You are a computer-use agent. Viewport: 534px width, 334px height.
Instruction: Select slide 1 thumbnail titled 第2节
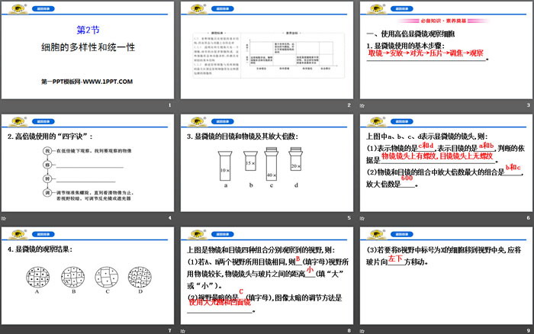[x=88, y=50]
